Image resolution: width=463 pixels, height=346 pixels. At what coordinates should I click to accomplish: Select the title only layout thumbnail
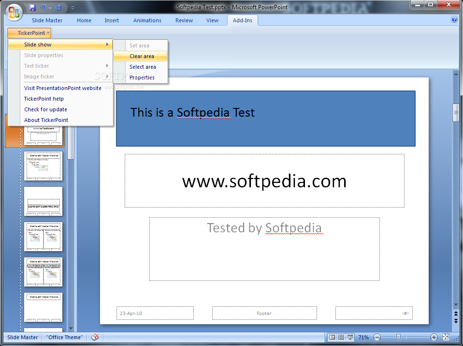43,307
